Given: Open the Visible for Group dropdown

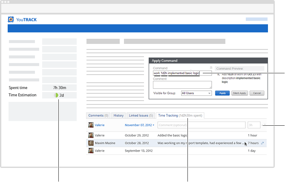Looking at the screenshot, I should point(196,93).
